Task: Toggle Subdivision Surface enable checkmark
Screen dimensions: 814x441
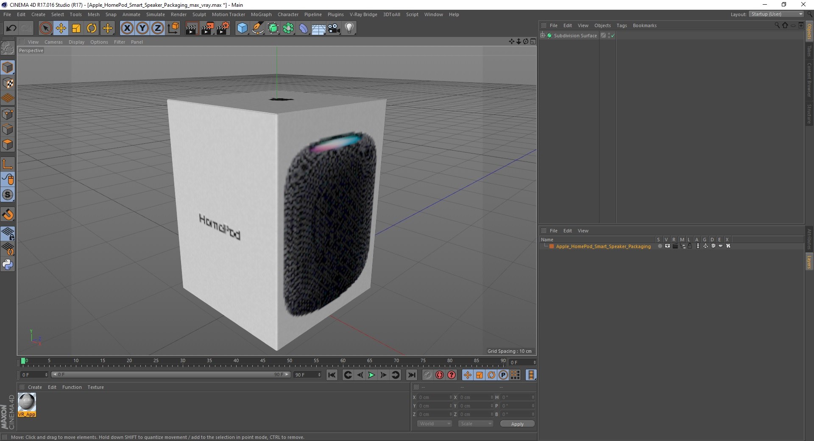Action: click(x=613, y=36)
